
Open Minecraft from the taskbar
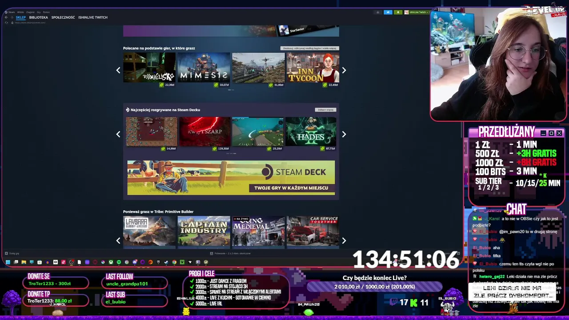(x=182, y=262)
